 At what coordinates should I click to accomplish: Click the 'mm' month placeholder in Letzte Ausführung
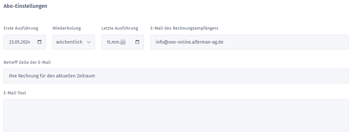pyautogui.click(x=115, y=42)
